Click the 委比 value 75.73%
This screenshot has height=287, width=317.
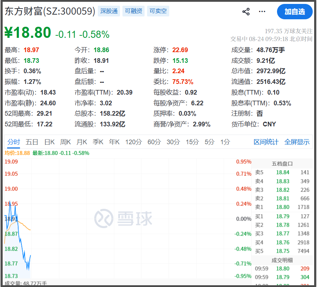pyautogui.click(x=183, y=82)
